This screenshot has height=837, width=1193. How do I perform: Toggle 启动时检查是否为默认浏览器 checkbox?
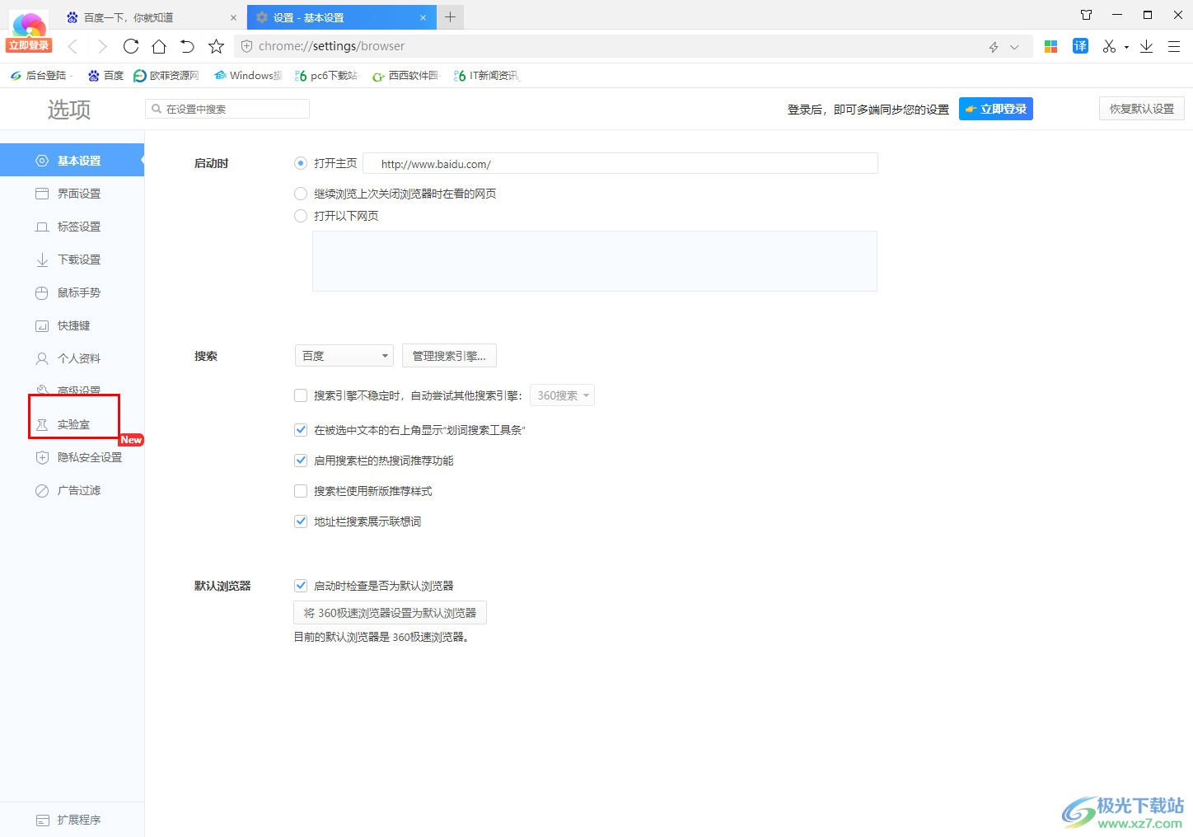pyautogui.click(x=301, y=586)
